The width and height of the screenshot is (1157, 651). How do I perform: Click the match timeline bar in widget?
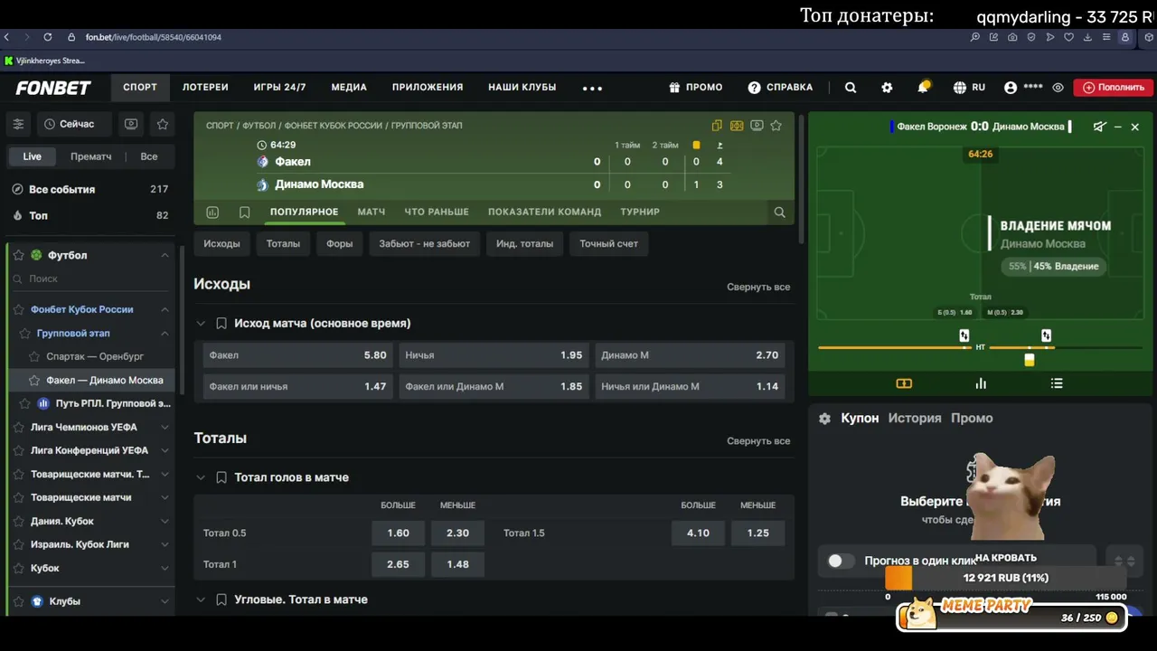click(x=981, y=347)
